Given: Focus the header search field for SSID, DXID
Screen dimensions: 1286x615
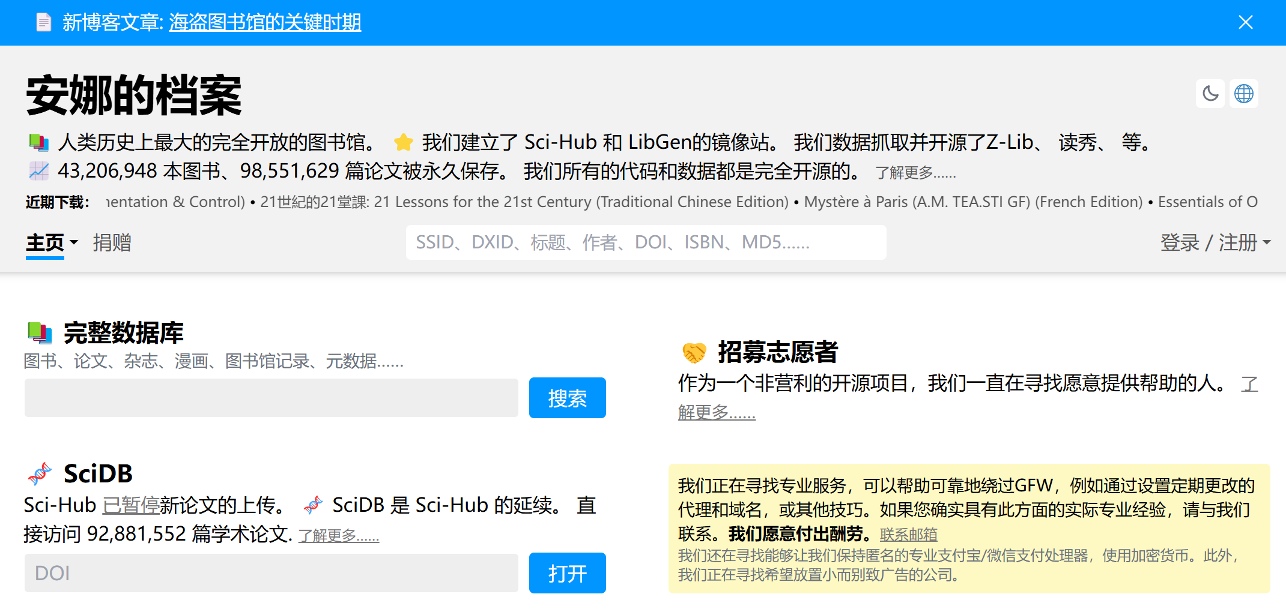Looking at the screenshot, I should point(646,242).
